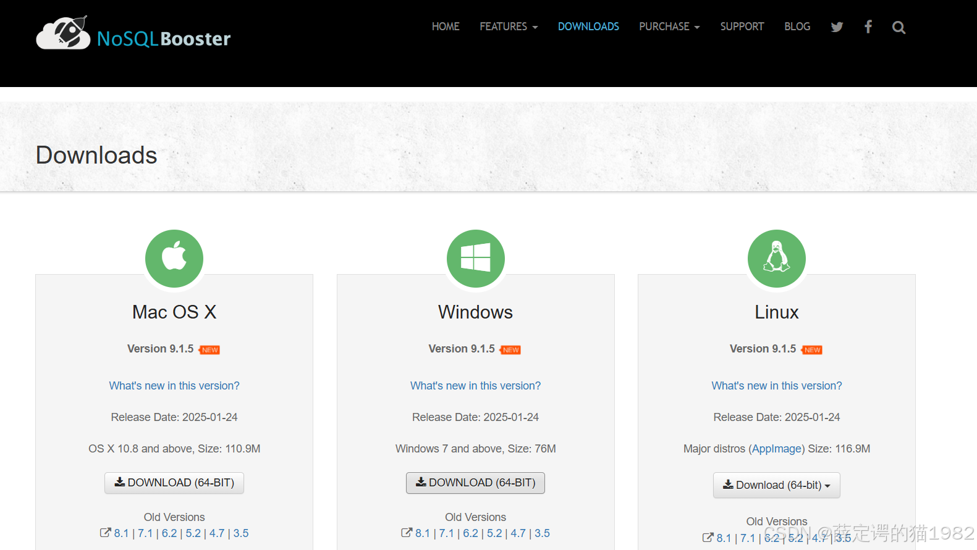Open Linux What's new in this version link
Viewport: 977px width, 550px height.
[x=777, y=386]
